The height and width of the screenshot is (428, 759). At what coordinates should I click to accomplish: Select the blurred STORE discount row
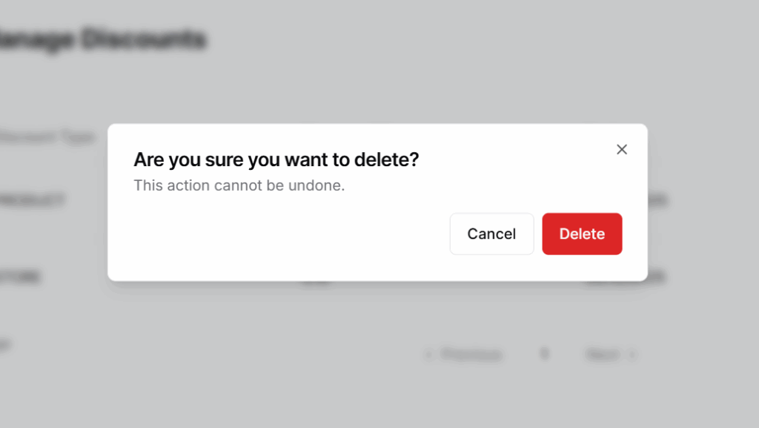[x=21, y=277]
